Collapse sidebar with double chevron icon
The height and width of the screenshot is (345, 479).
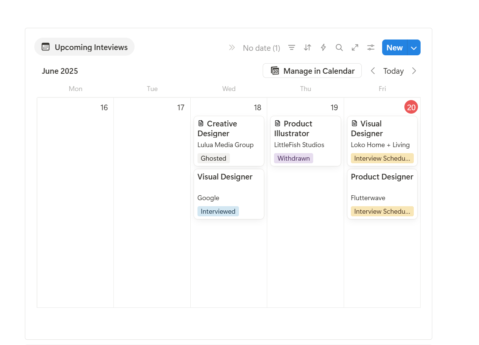(232, 47)
